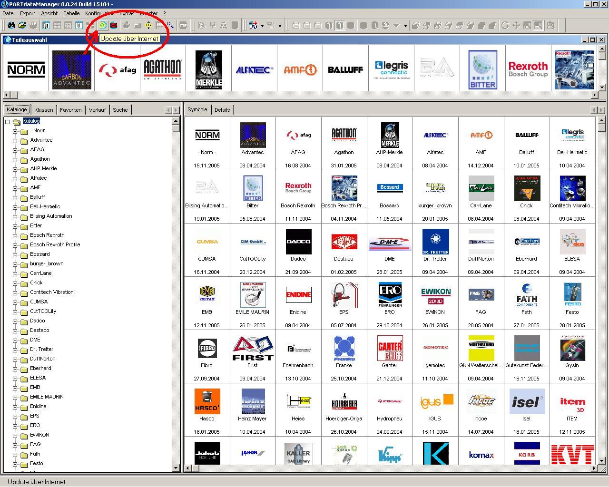Click the four-arrow pan view icon
Image resolution: width=609 pixels, height=487 pixels.
coord(516,25)
